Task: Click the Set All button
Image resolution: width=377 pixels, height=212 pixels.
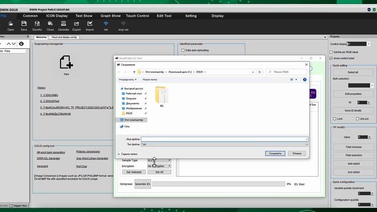Action: 159,172
